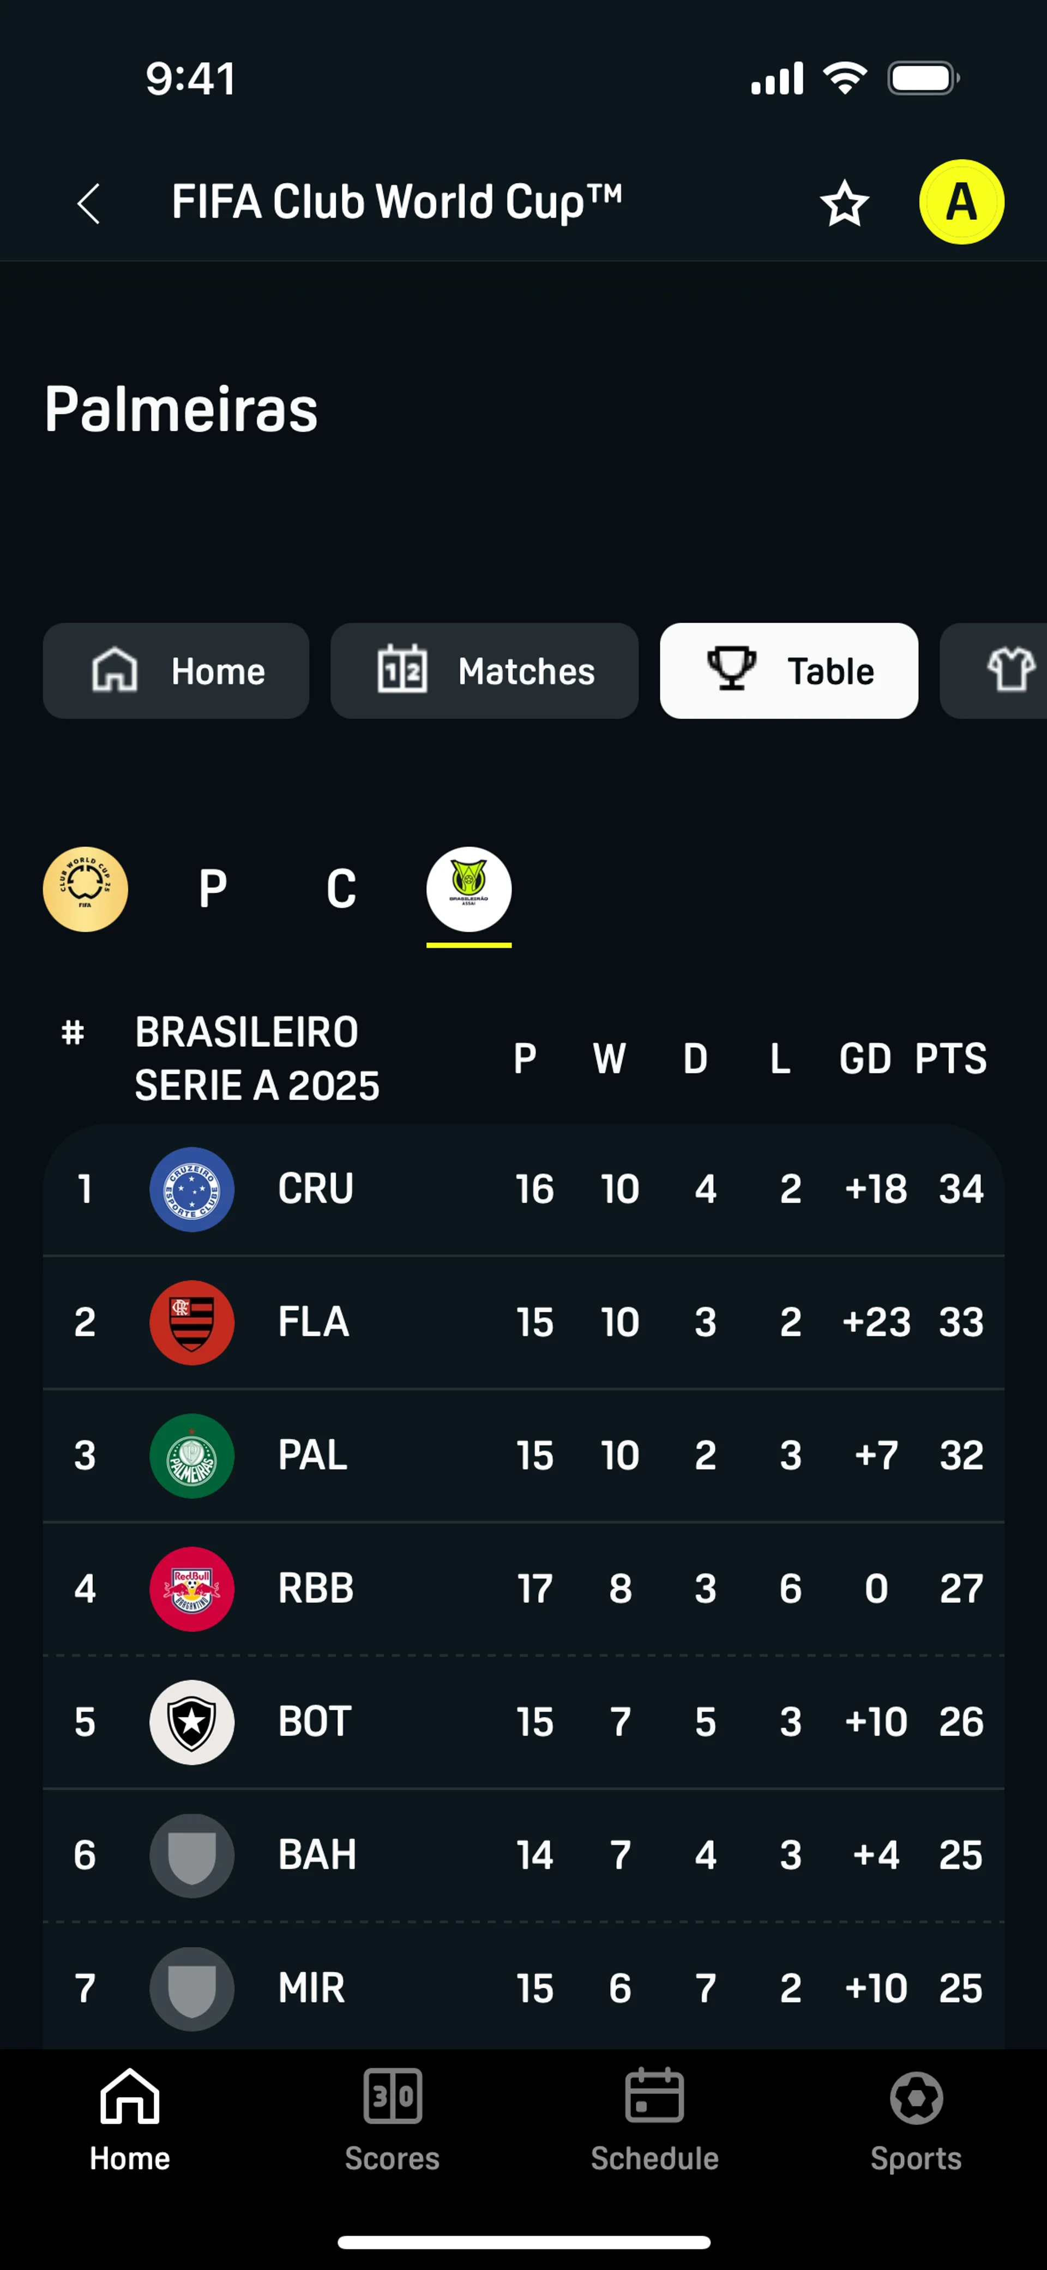Select the Table tab
Viewport: 1047px width, 2270px height.
[x=789, y=671]
